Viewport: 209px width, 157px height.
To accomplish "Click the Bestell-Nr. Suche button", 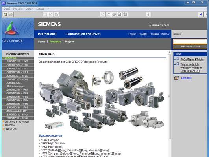I will point(191,47).
